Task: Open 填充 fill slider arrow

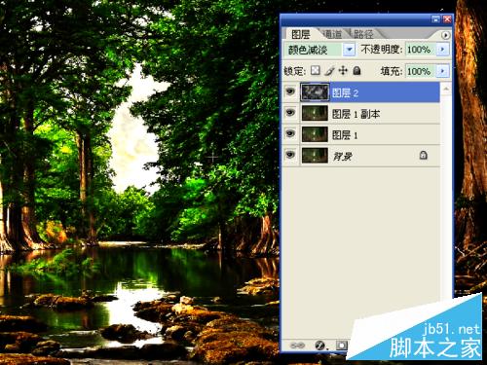Action: pyautogui.click(x=442, y=71)
